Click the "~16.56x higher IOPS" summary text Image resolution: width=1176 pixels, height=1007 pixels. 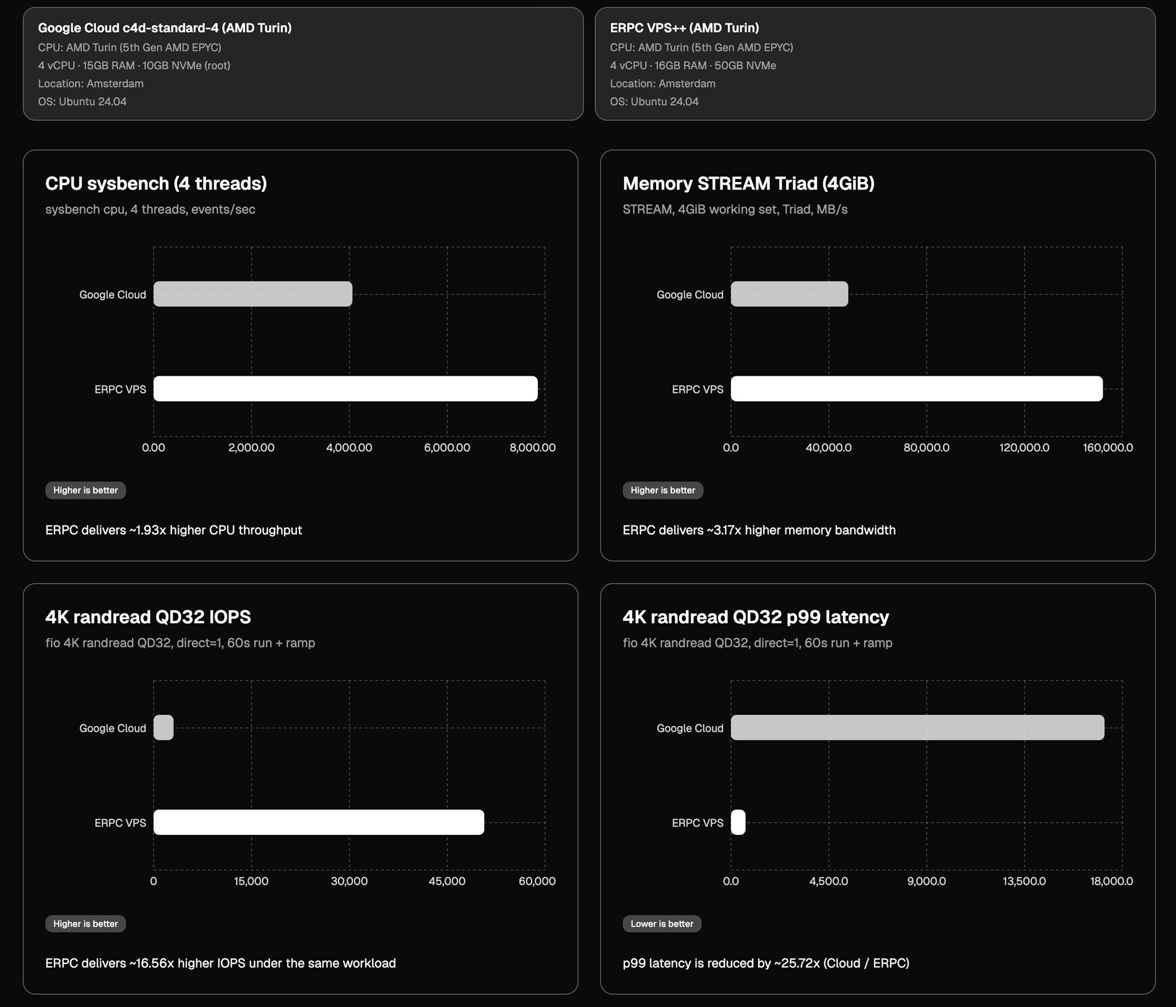pyautogui.click(x=220, y=964)
